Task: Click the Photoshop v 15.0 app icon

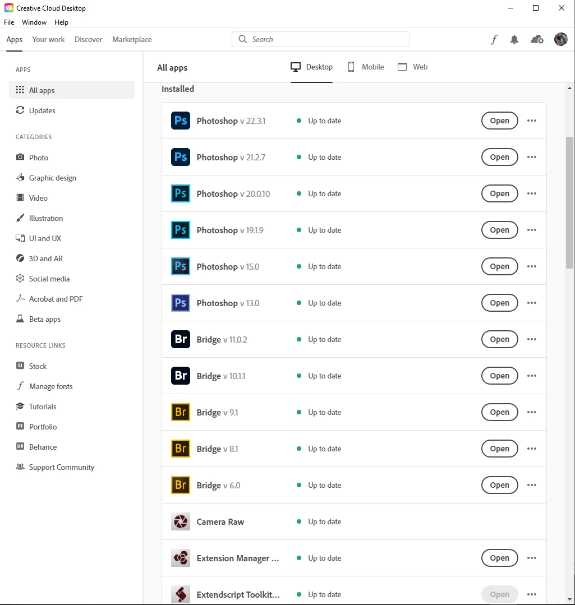Action: click(x=181, y=266)
